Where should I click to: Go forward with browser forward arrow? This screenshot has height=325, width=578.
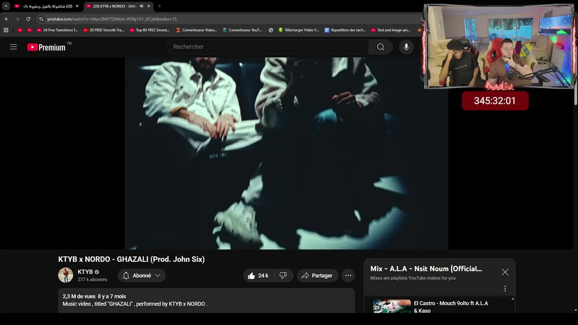(x=17, y=19)
